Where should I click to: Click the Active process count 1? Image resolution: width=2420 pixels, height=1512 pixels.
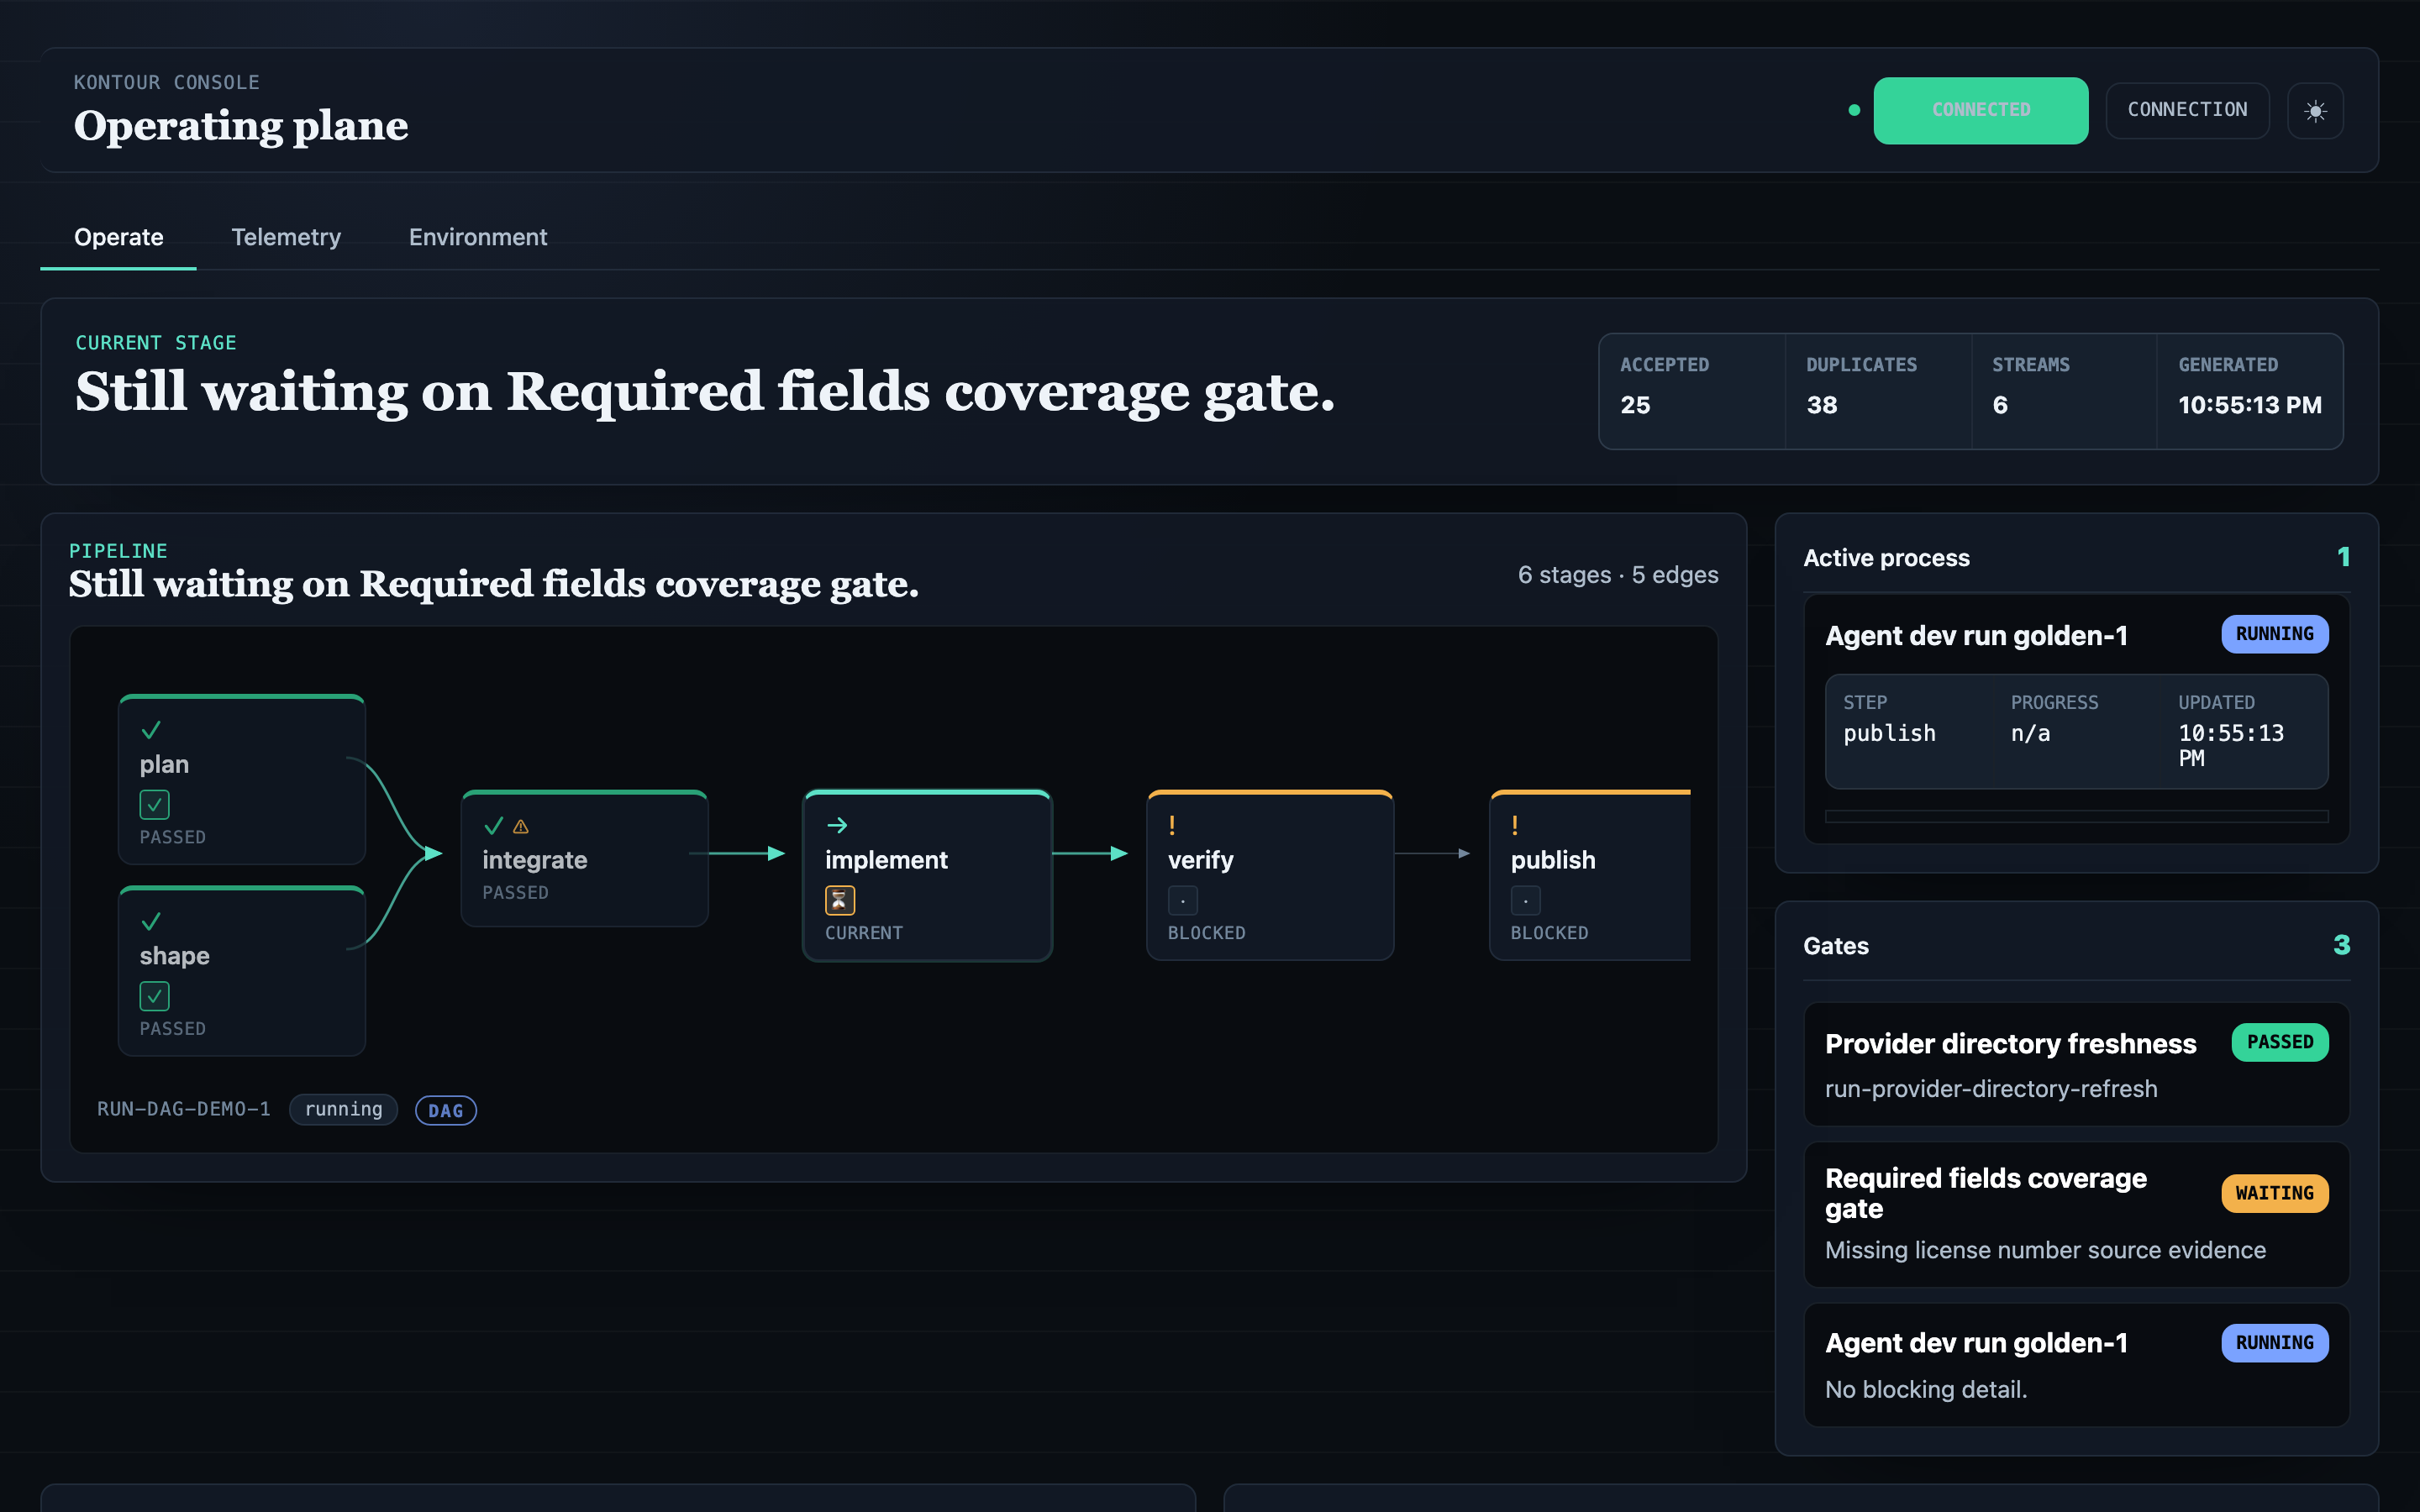[2343, 557]
